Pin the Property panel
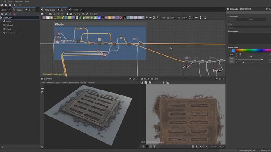The width and height of the screenshot is (271, 152). click(267, 9)
